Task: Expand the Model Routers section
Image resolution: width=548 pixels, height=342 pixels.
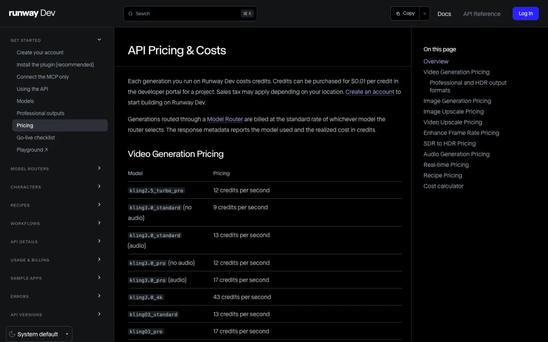Action: [100, 168]
